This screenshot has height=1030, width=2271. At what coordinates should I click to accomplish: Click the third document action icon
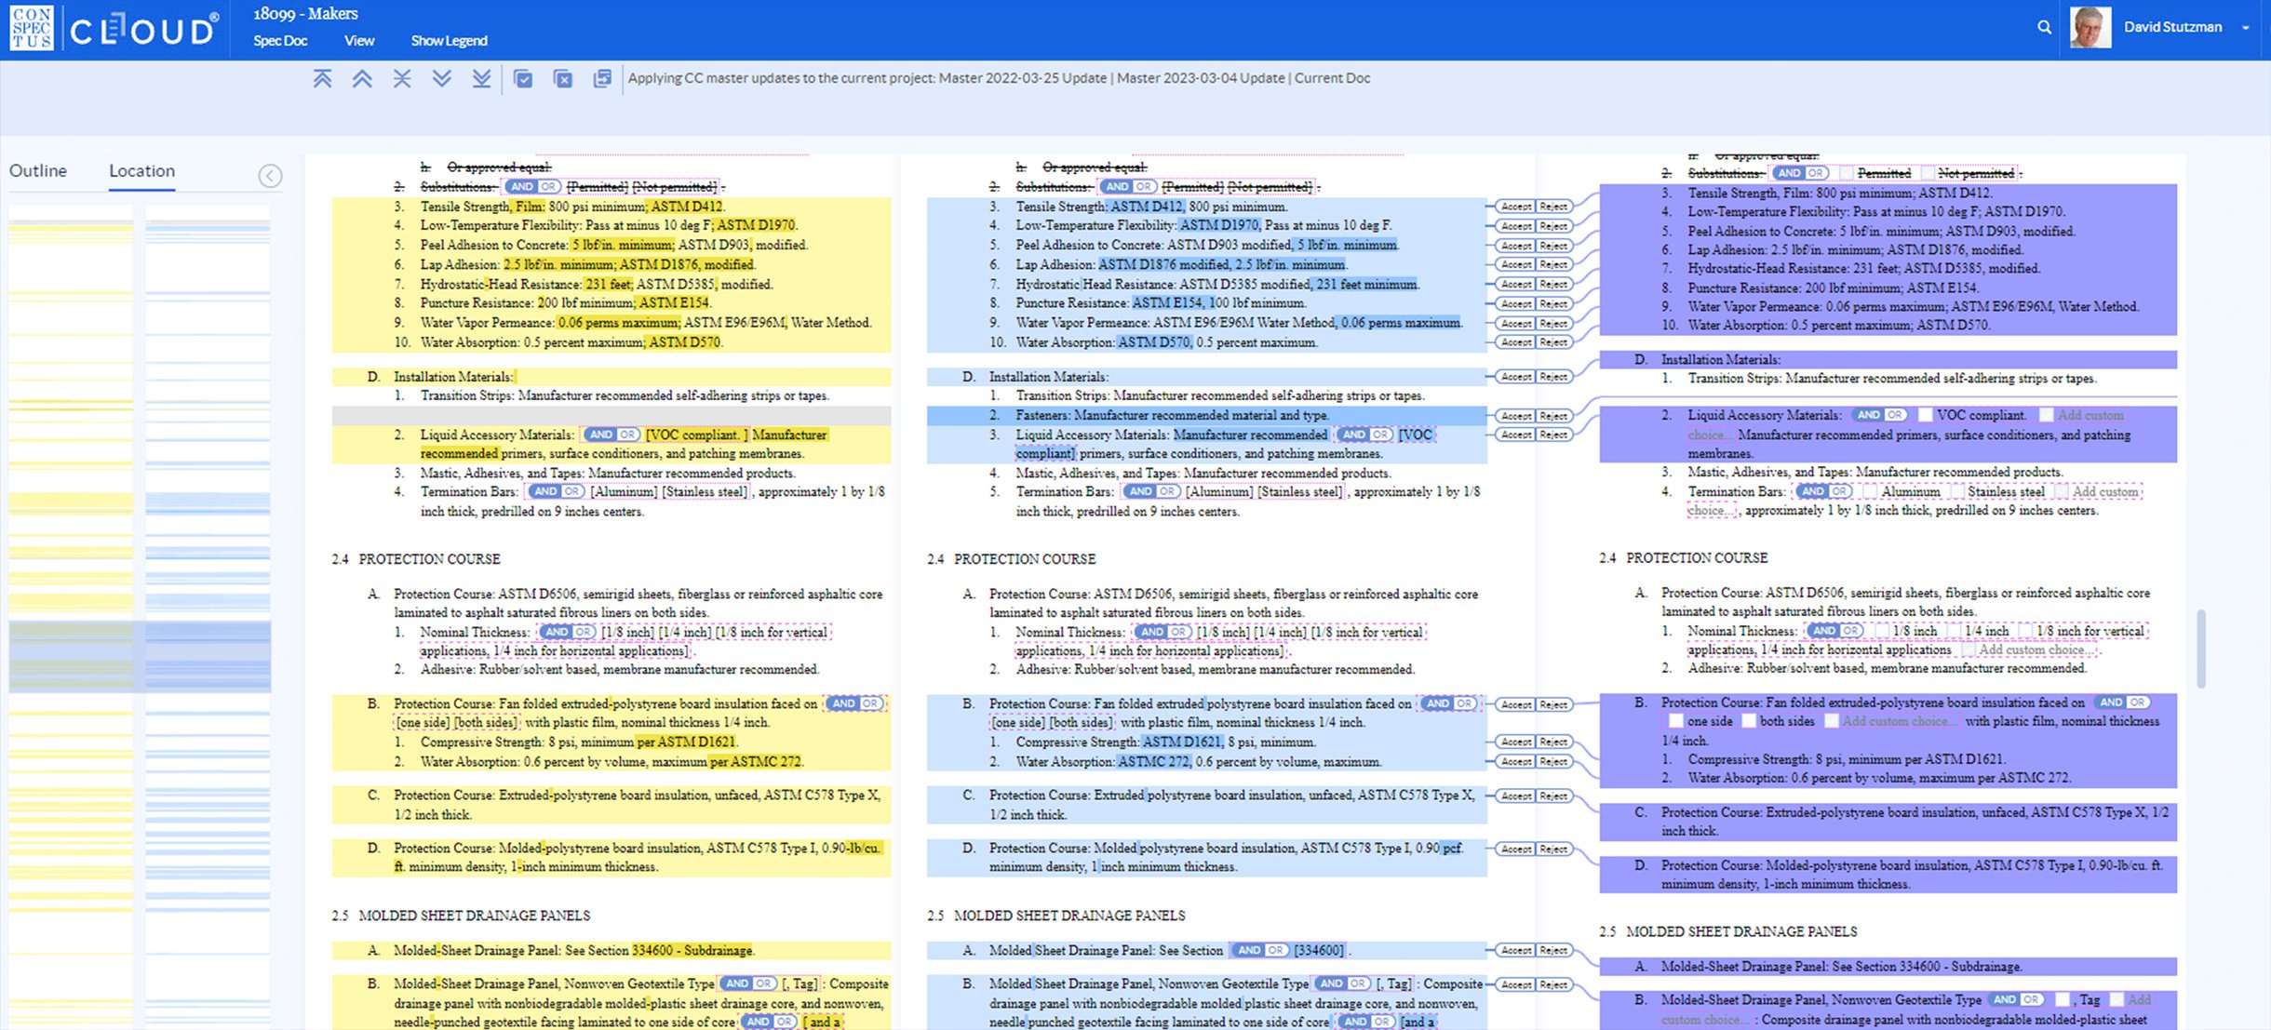[604, 80]
